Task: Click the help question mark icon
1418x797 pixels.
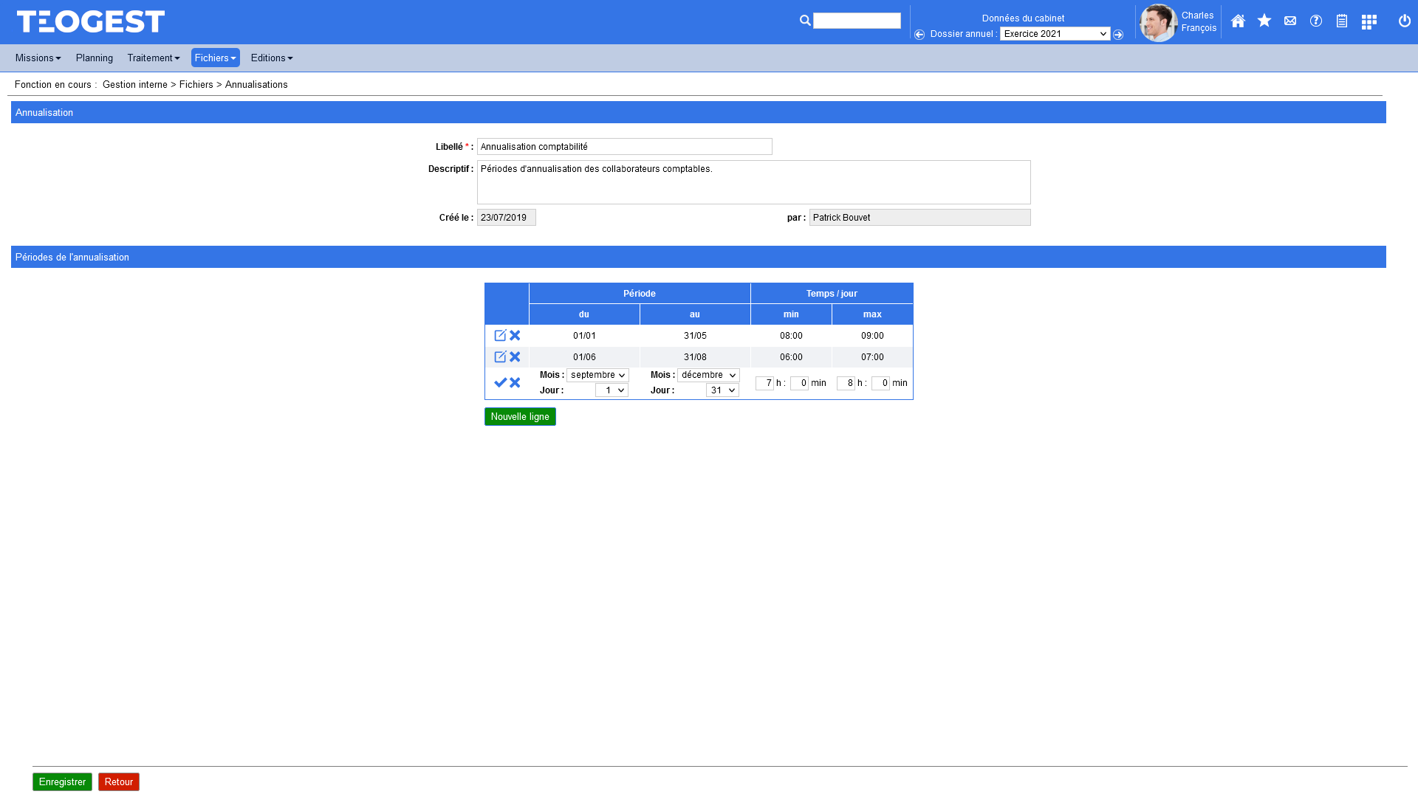Action: point(1316,21)
